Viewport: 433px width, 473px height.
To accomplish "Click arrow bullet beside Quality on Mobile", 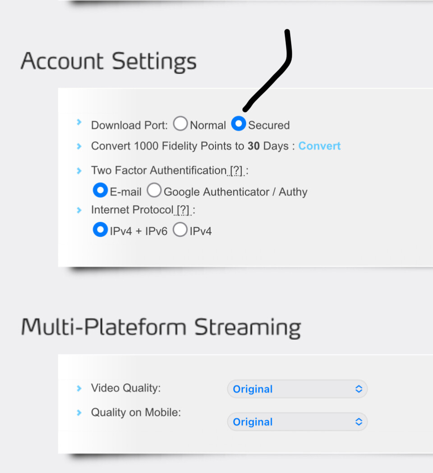I will click(x=79, y=412).
